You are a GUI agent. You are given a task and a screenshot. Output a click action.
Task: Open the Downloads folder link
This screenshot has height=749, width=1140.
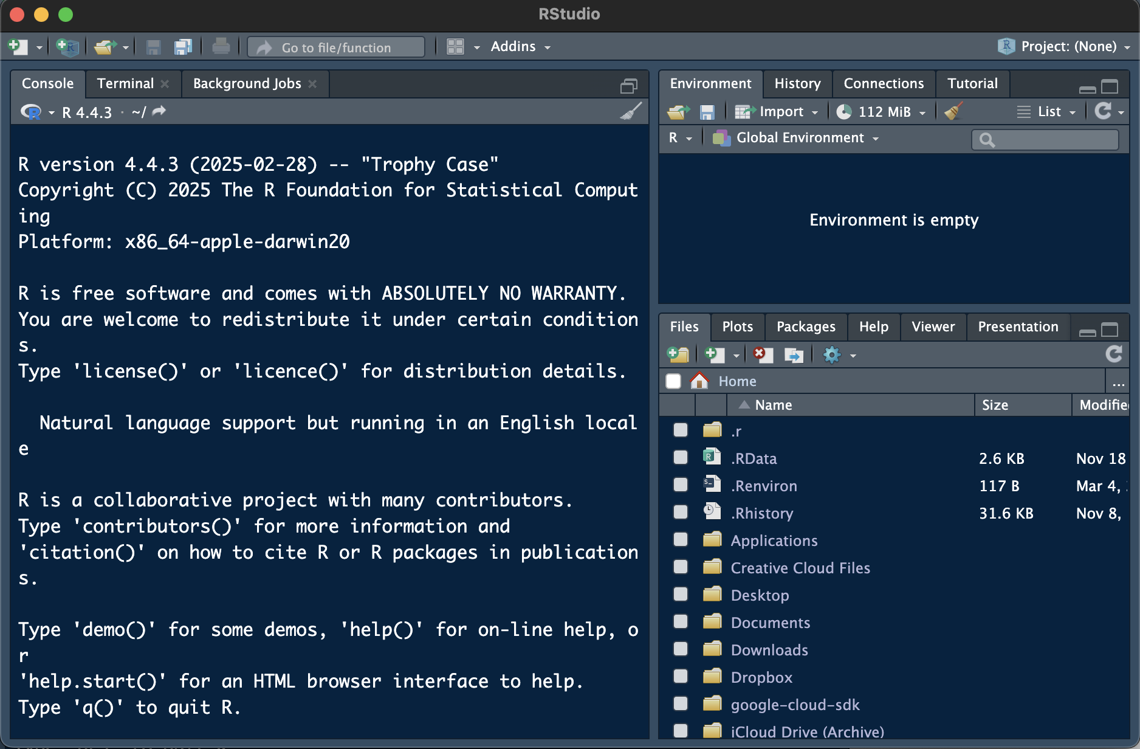coord(769,650)
